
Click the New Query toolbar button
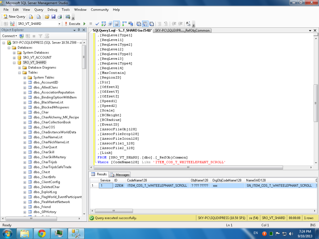coord(14,17)
